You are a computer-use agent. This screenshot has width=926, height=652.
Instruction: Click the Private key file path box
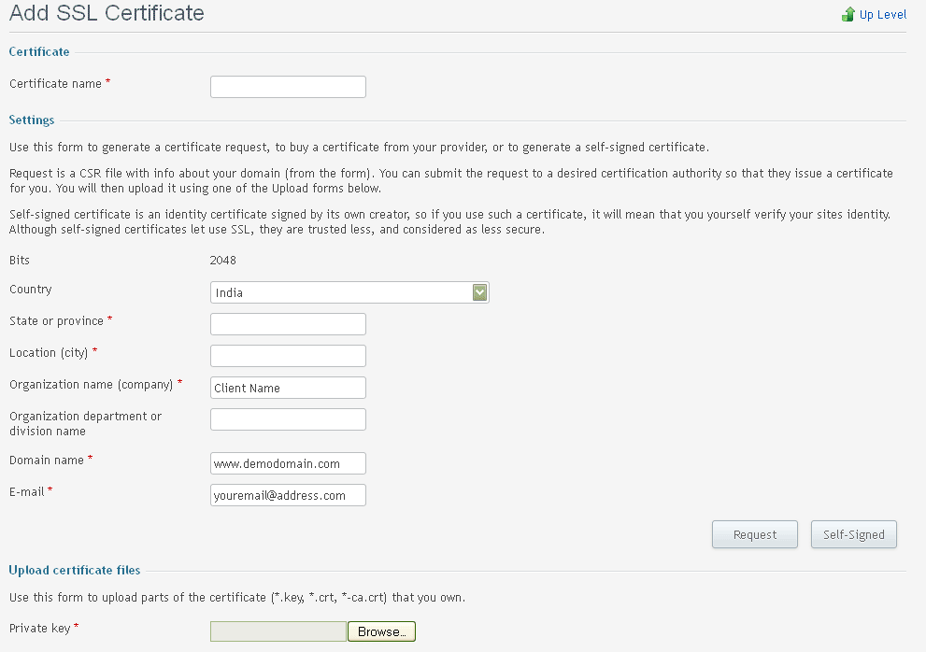click(x=278, y=632)
